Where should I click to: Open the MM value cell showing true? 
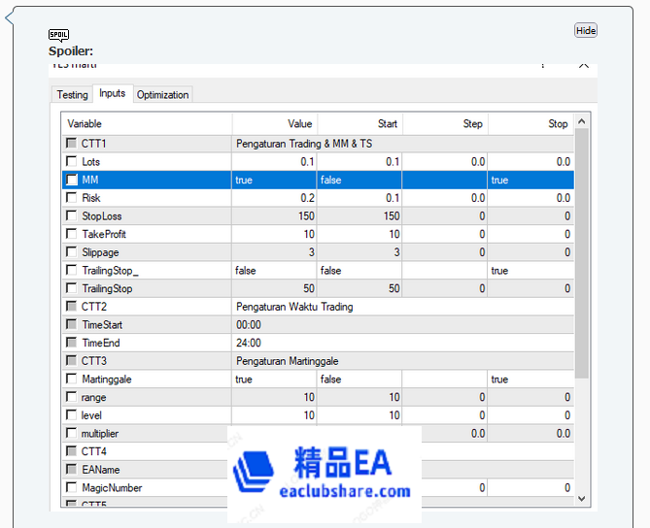tap(274, 181)
